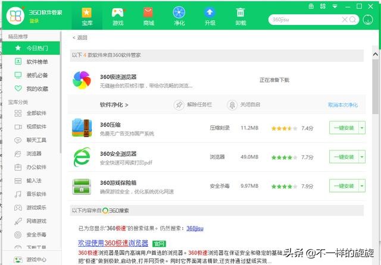Viewport: 381px width, 265px height.
Task: Toggle 解除任务栏 pin option
Action: pos(193,105)
